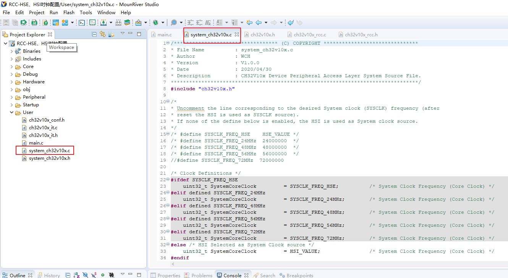Click the editor horizontal scrollbar left arrow
The width and height of the screenshot is (508, 278).
point(173,264)
